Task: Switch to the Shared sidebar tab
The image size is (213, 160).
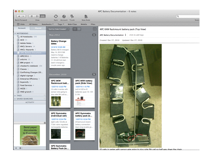Action: [38, 28]
